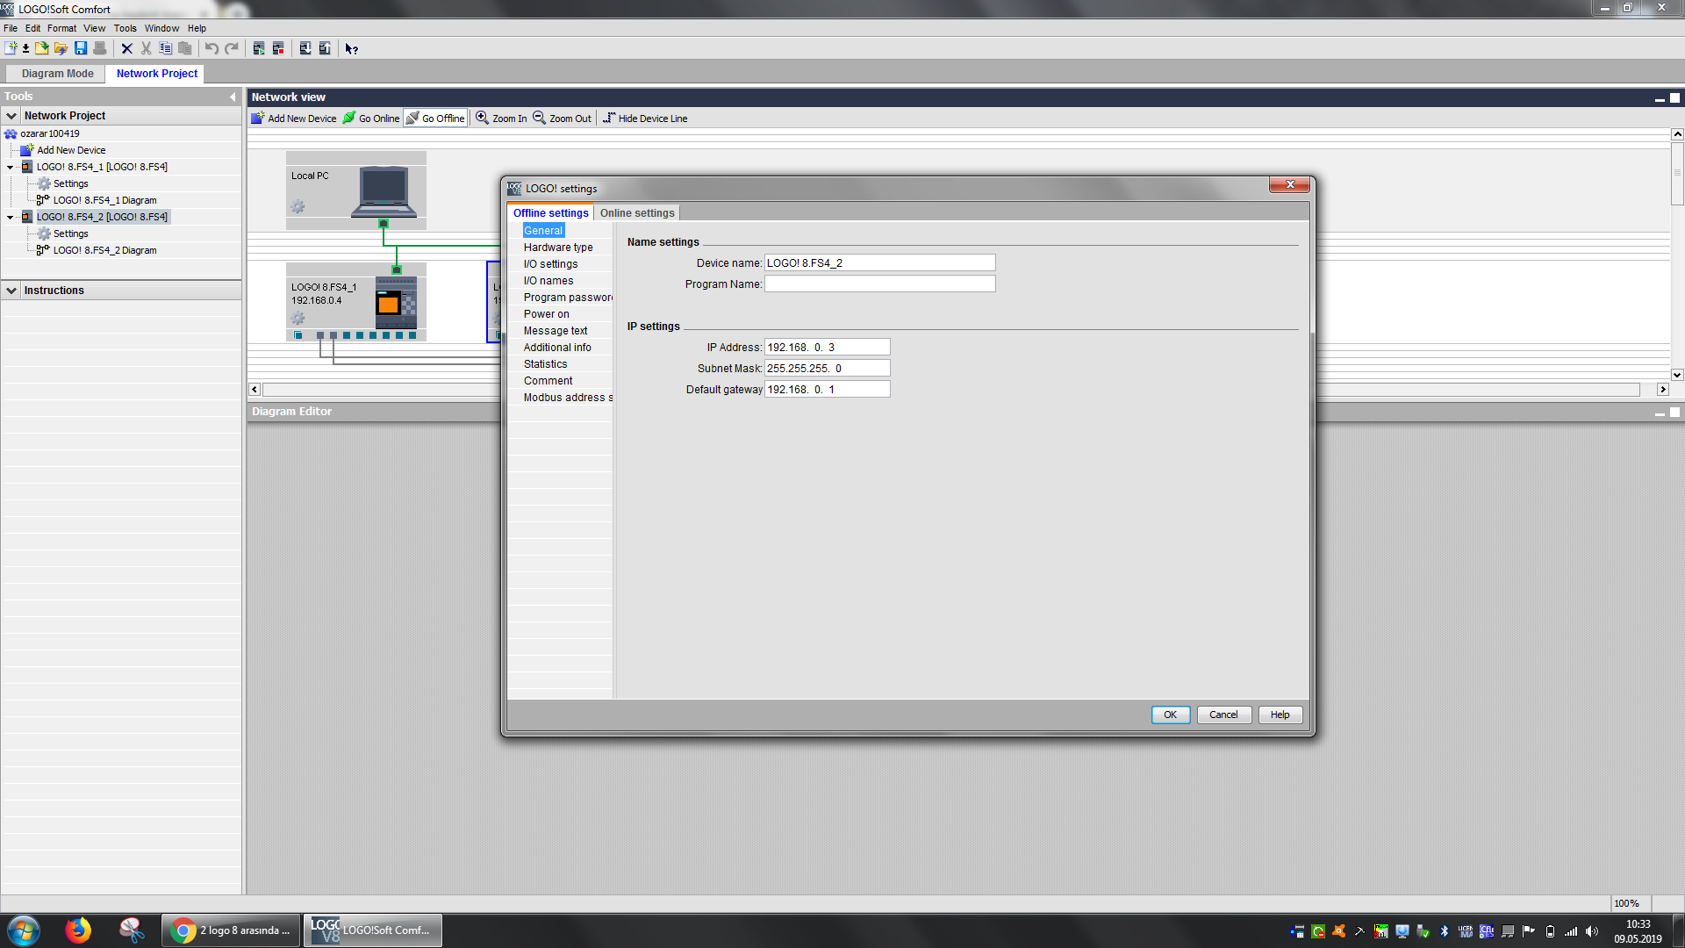
Task: Start LOGO! with the green play icon
Action: (259, 48)
